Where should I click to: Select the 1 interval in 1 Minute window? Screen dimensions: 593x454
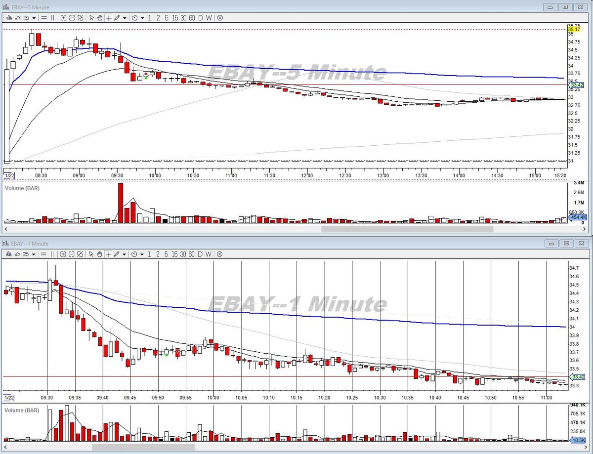pos(150,254)
